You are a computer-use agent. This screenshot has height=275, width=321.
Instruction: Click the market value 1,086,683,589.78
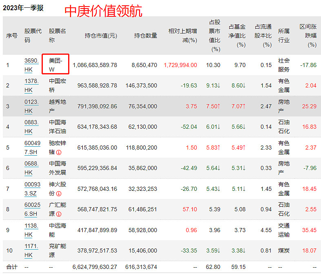click(x=95, y=65)
